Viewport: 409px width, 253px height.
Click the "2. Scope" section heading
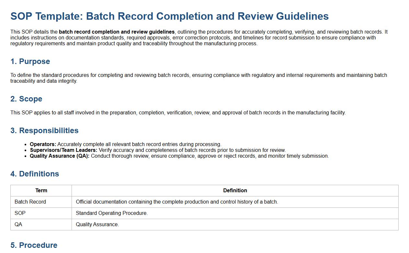[26, 99]
